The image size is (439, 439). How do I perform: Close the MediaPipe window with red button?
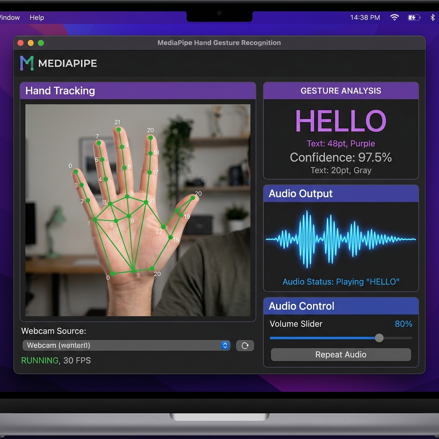tap(21, 43)
